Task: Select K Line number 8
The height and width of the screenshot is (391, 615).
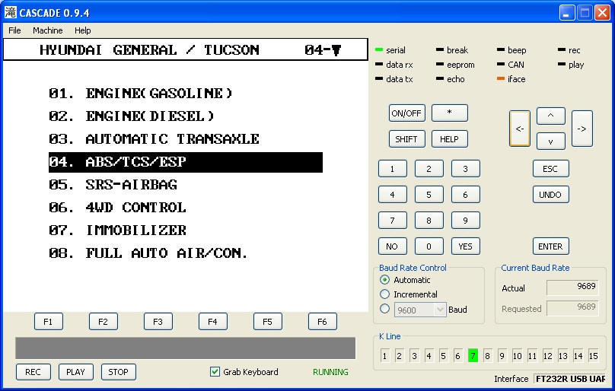Action: [488, 356]
